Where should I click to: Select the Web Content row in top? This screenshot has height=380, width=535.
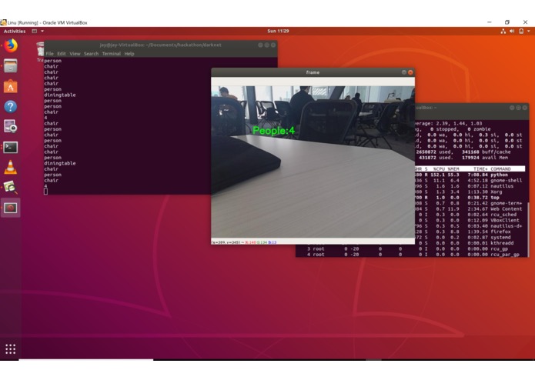(470, 208)
